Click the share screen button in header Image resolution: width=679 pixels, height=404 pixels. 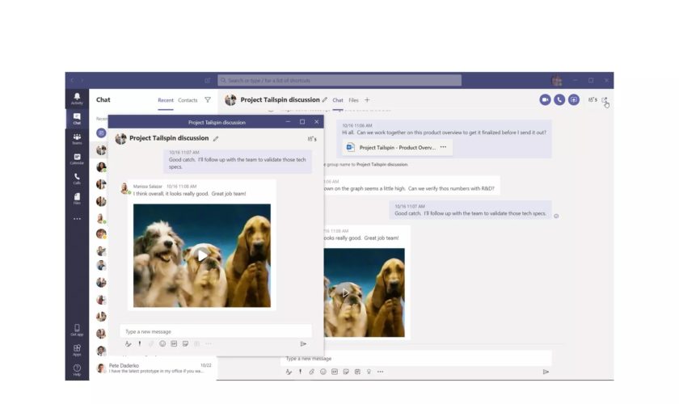click(x=574, y=99)
